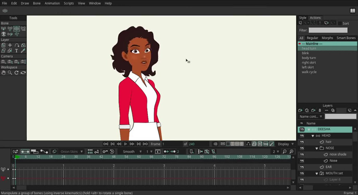The height and width of the screenshot is (195, 358).
Task: Play the animation
Action: coord(125,144)
